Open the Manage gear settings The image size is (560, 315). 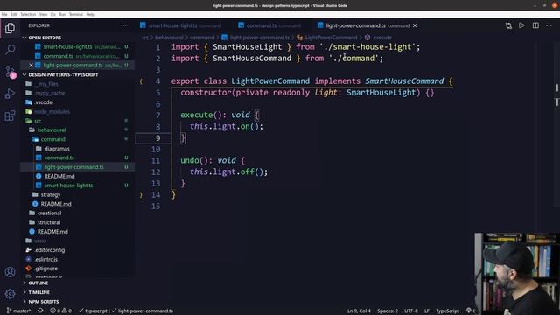pyautogui.click(x=10, y=294)
